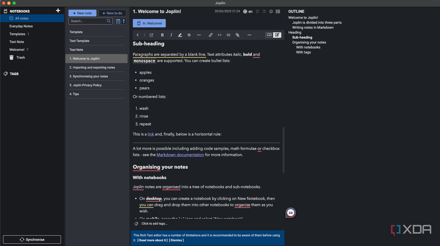Open note '4. Tips'
This screenshot has height=246, width=440.
96,94
